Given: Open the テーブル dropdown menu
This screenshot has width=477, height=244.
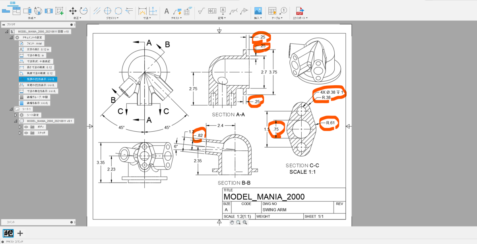Looking at the screenshot, I should click(x=277, y=18).
